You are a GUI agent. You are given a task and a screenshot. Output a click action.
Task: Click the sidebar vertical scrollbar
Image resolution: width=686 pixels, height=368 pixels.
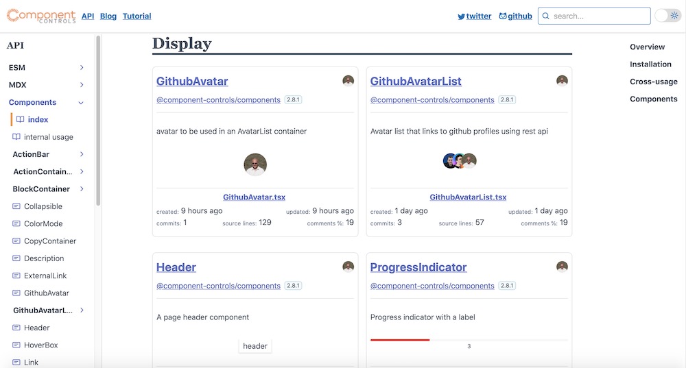point(98,121)
